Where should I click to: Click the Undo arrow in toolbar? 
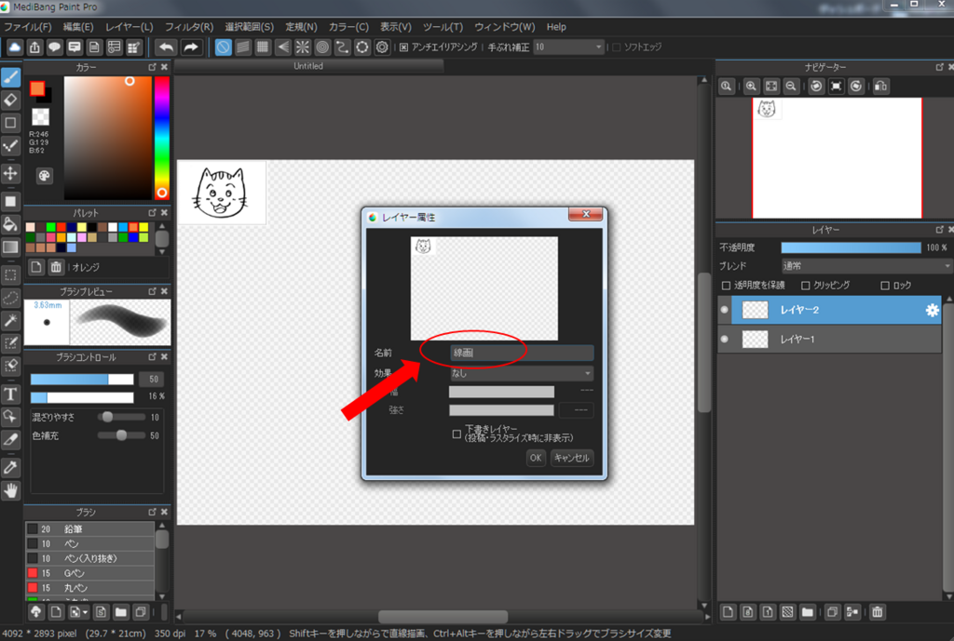click(x=166, y=47)
